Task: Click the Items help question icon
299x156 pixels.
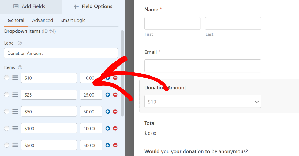Action: pyautogui.click(x=20, y=67)
